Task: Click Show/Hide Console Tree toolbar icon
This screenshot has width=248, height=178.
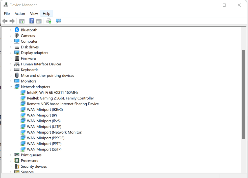Action: pos(22,21)
